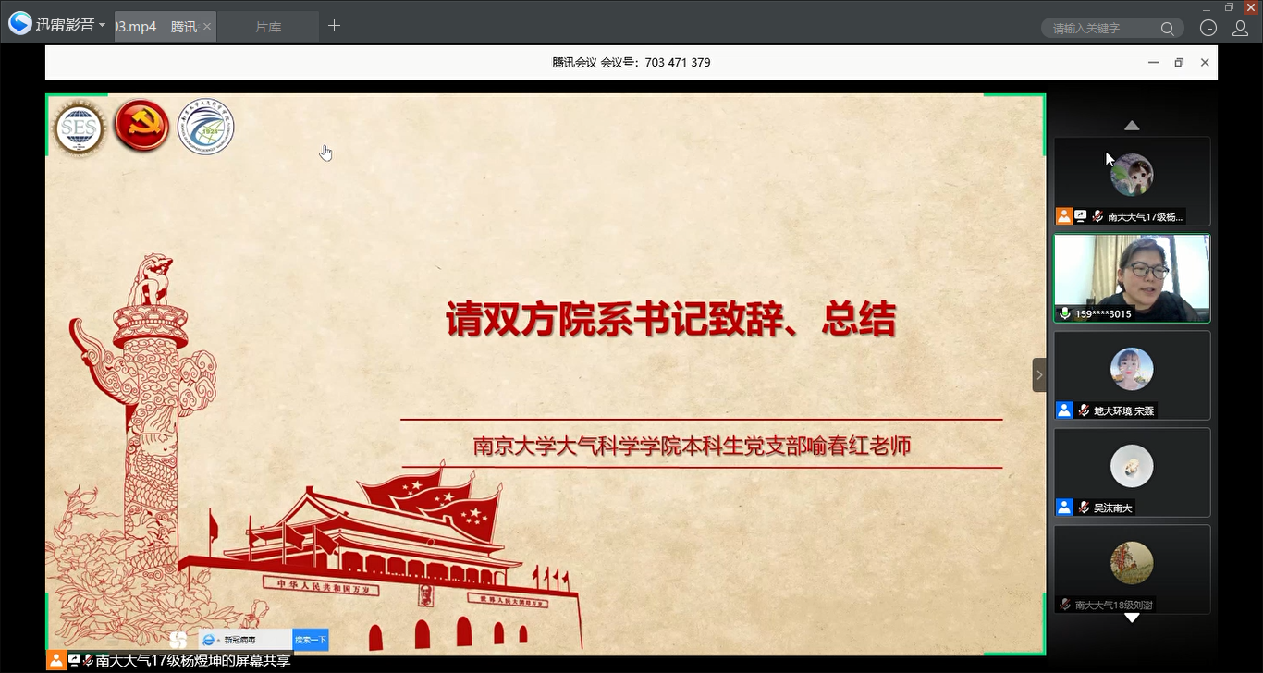The image size is (1263, 673).
Task: Click green microphone icon of 159****3015
Action: click(1065, 313)
